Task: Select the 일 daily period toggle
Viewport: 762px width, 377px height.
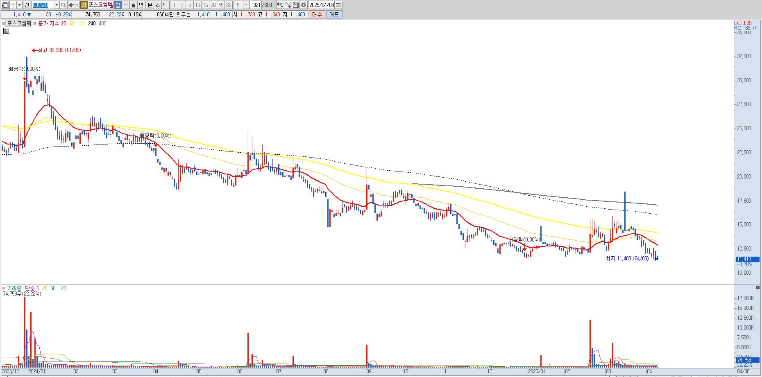Action: [118, 5]
